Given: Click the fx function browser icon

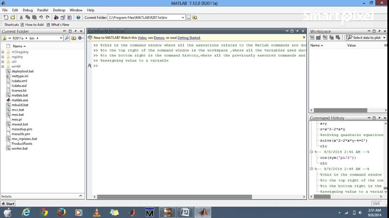Looking at the screenshot, I should click(90, 66).
